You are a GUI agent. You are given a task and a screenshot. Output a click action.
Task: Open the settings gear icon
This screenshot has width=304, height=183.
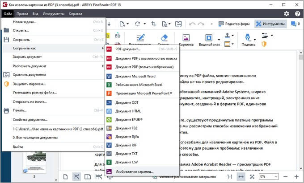287,14
